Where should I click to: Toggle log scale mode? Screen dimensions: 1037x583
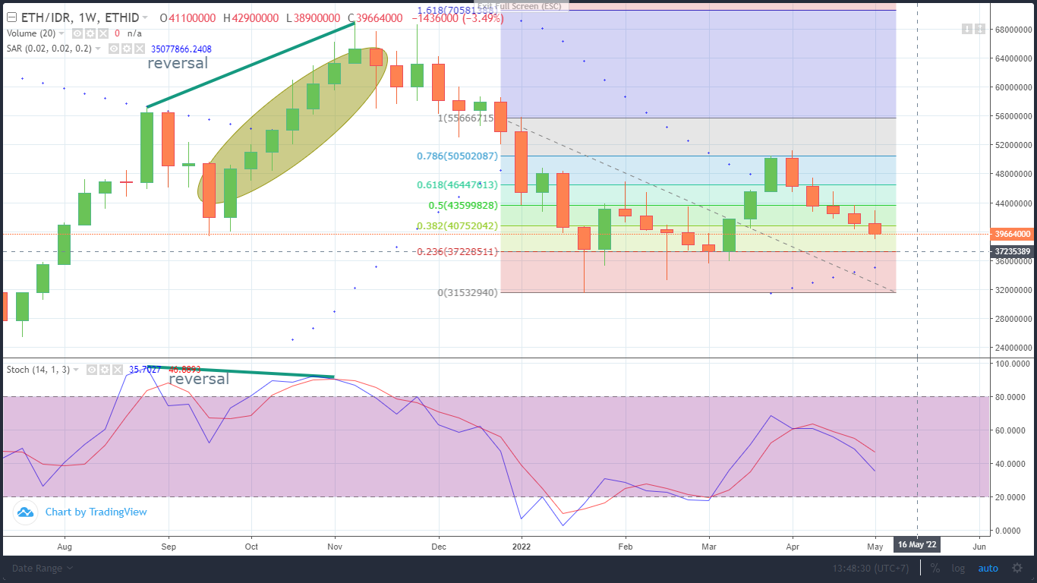click(958, 568)
